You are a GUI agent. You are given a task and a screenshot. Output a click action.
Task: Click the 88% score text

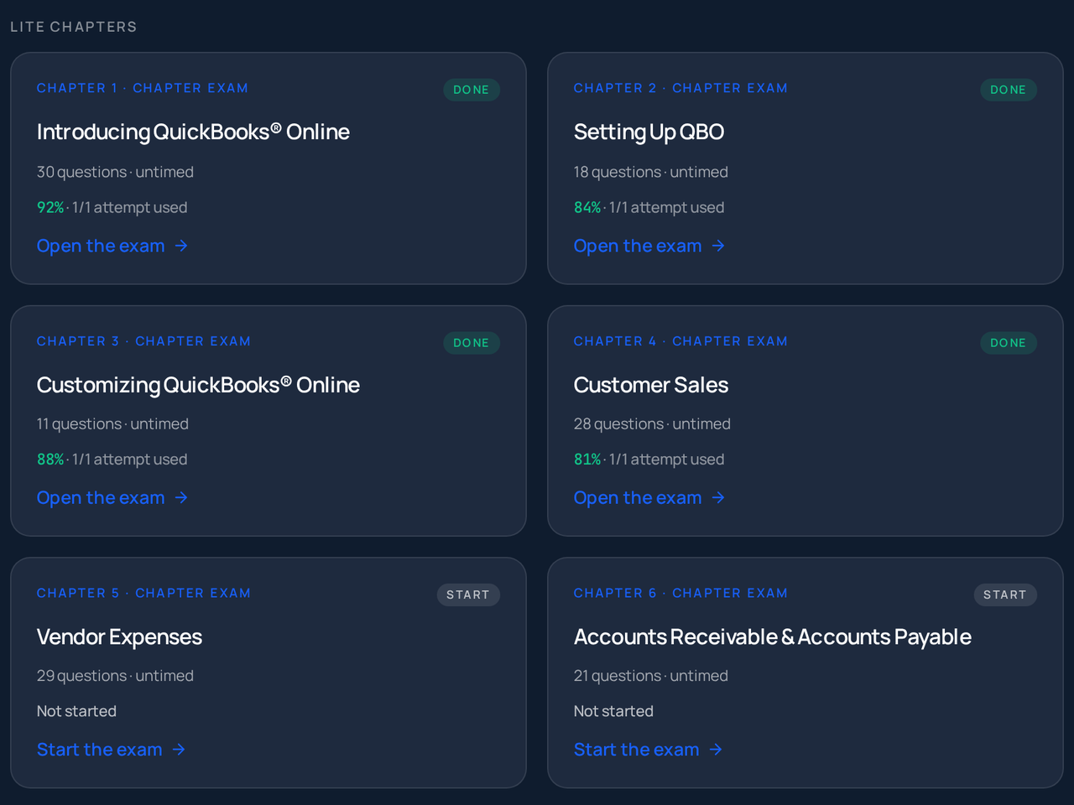pyautogui.click(x=50, y=460)
